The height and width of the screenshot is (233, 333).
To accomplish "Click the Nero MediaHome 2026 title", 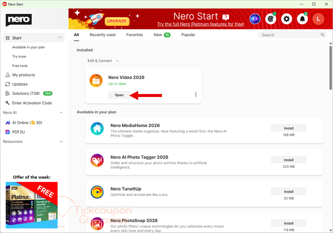I will [x=135, y=126].
